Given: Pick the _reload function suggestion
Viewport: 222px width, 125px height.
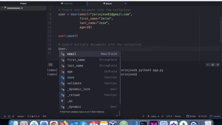Looking at the screenshot, I should coord(89,95).
